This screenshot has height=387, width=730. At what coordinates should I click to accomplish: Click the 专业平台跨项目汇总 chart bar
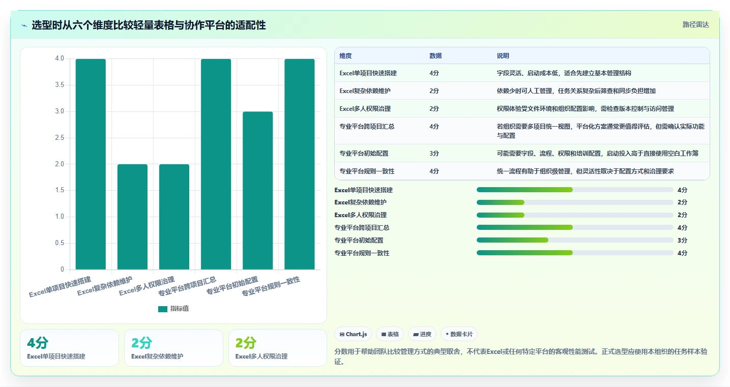pyautogui.click(x=216, y=164)
